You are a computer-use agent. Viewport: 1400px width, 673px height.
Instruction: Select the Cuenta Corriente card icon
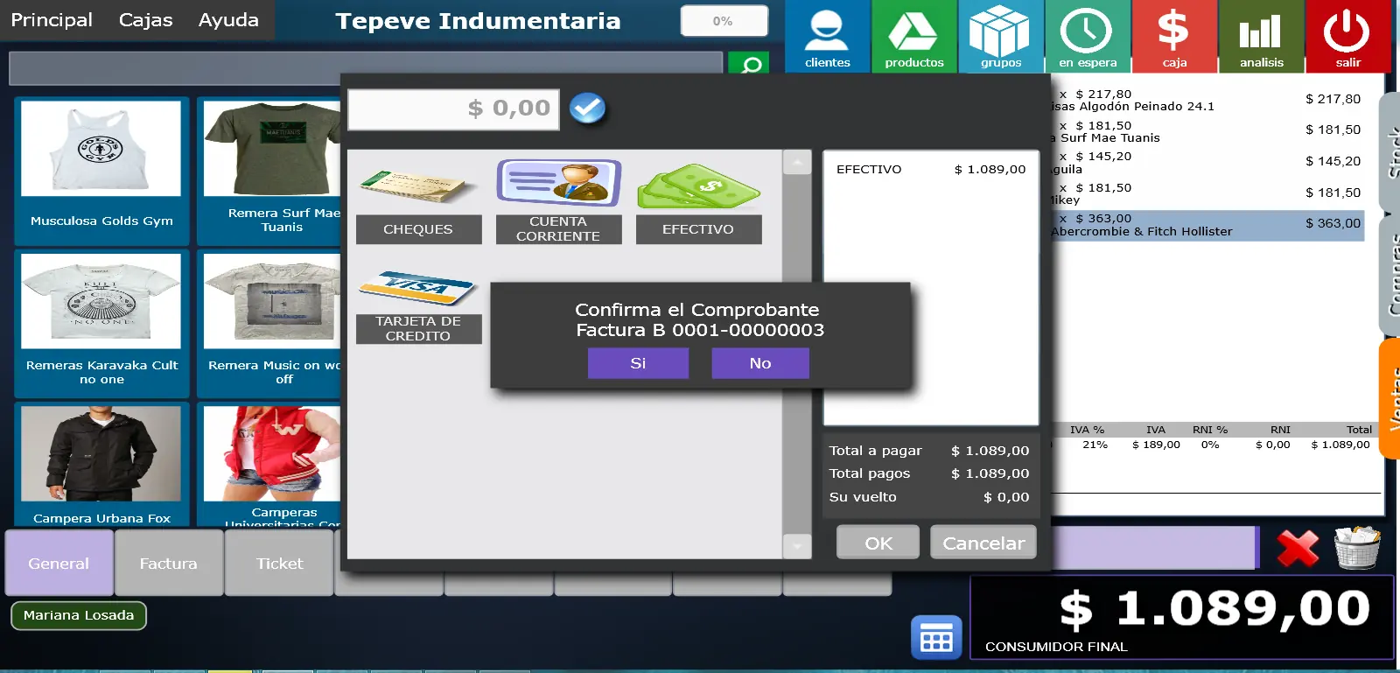558,183
